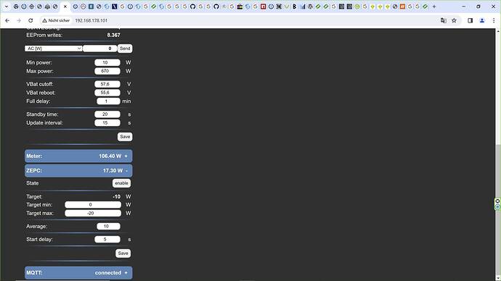This screenshot has height=281, width=501.
Task: Click the Send button
Action: click(125, 49)
